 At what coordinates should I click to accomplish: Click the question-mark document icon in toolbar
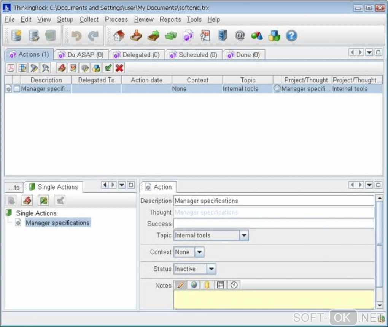click(205, 36)
